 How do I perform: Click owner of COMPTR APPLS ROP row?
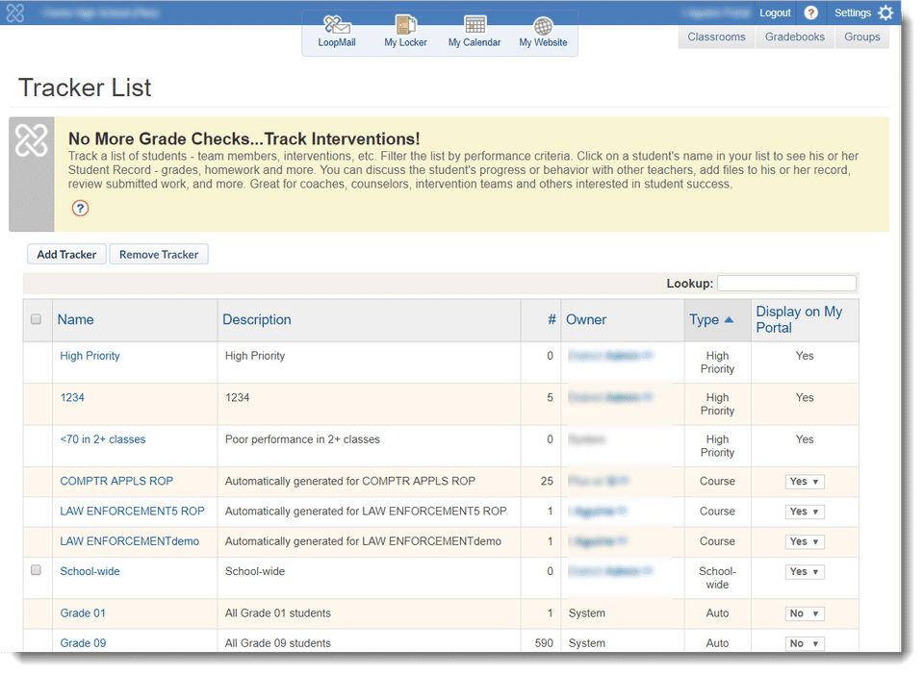pos(598,482)
